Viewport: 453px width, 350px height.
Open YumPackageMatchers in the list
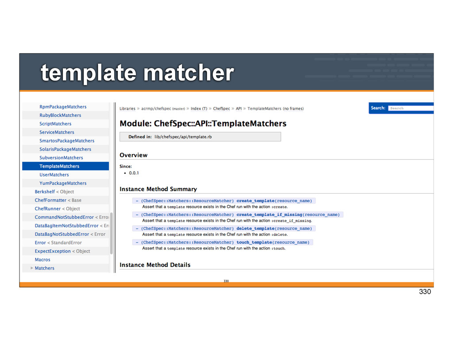[x=63, y=183]
